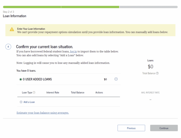The height and width of the screenshot is (138, 181).
Task: Click the warning triangle icon in alert
Action: coord(12,29)
